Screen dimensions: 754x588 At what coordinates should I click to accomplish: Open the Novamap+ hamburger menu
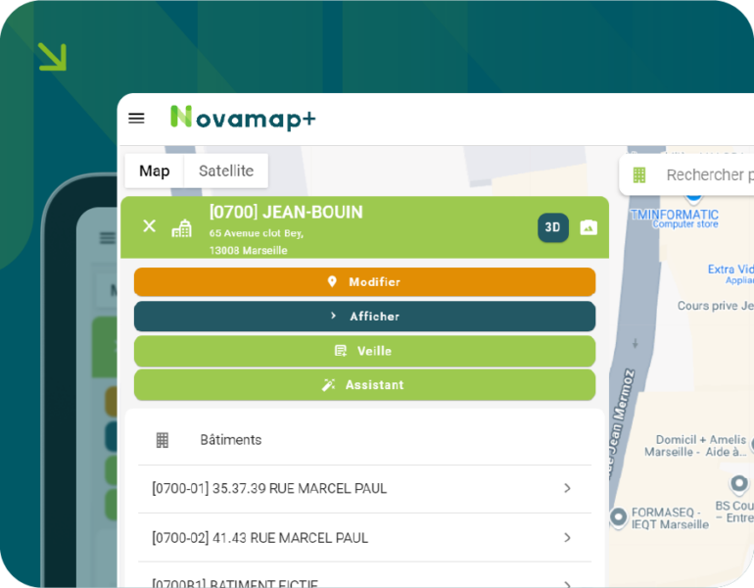point(136,119)
